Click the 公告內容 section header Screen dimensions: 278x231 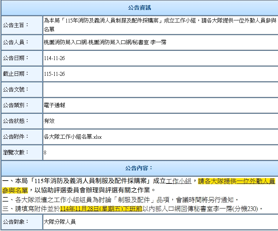[139, 168]
